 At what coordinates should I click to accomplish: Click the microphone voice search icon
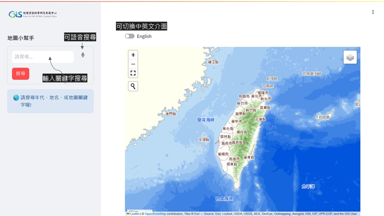tap(83, 55)
